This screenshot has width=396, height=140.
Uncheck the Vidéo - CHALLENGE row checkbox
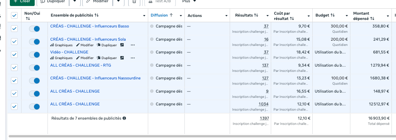(x=14, y=55)
